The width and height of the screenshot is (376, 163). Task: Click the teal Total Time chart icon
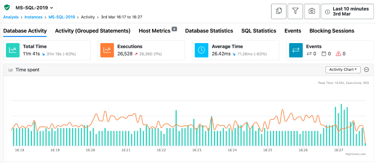pyautogui.click(x=13, y=50)
